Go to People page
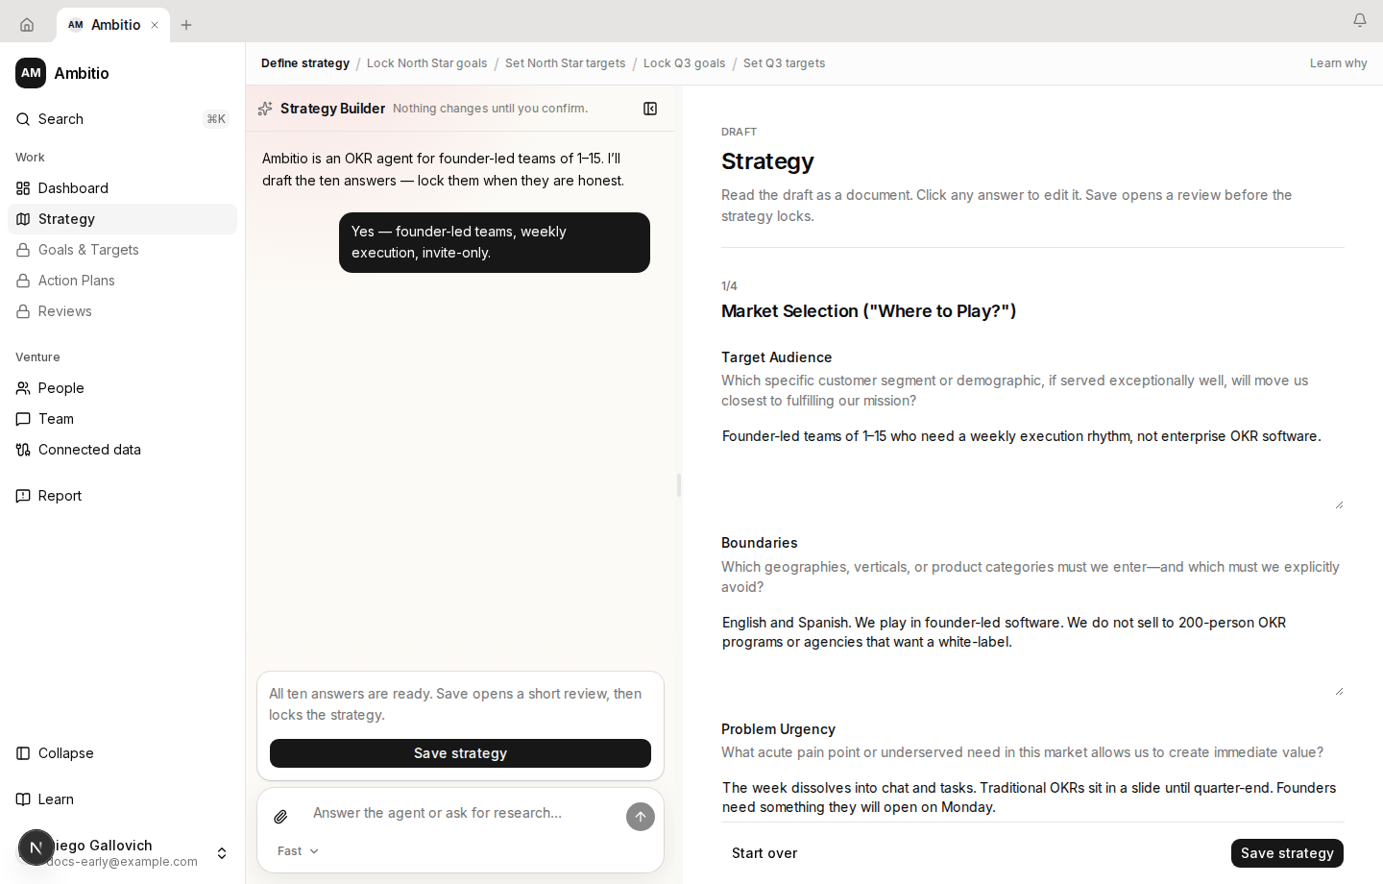The image size is (1383, 884). coord(122,388)
